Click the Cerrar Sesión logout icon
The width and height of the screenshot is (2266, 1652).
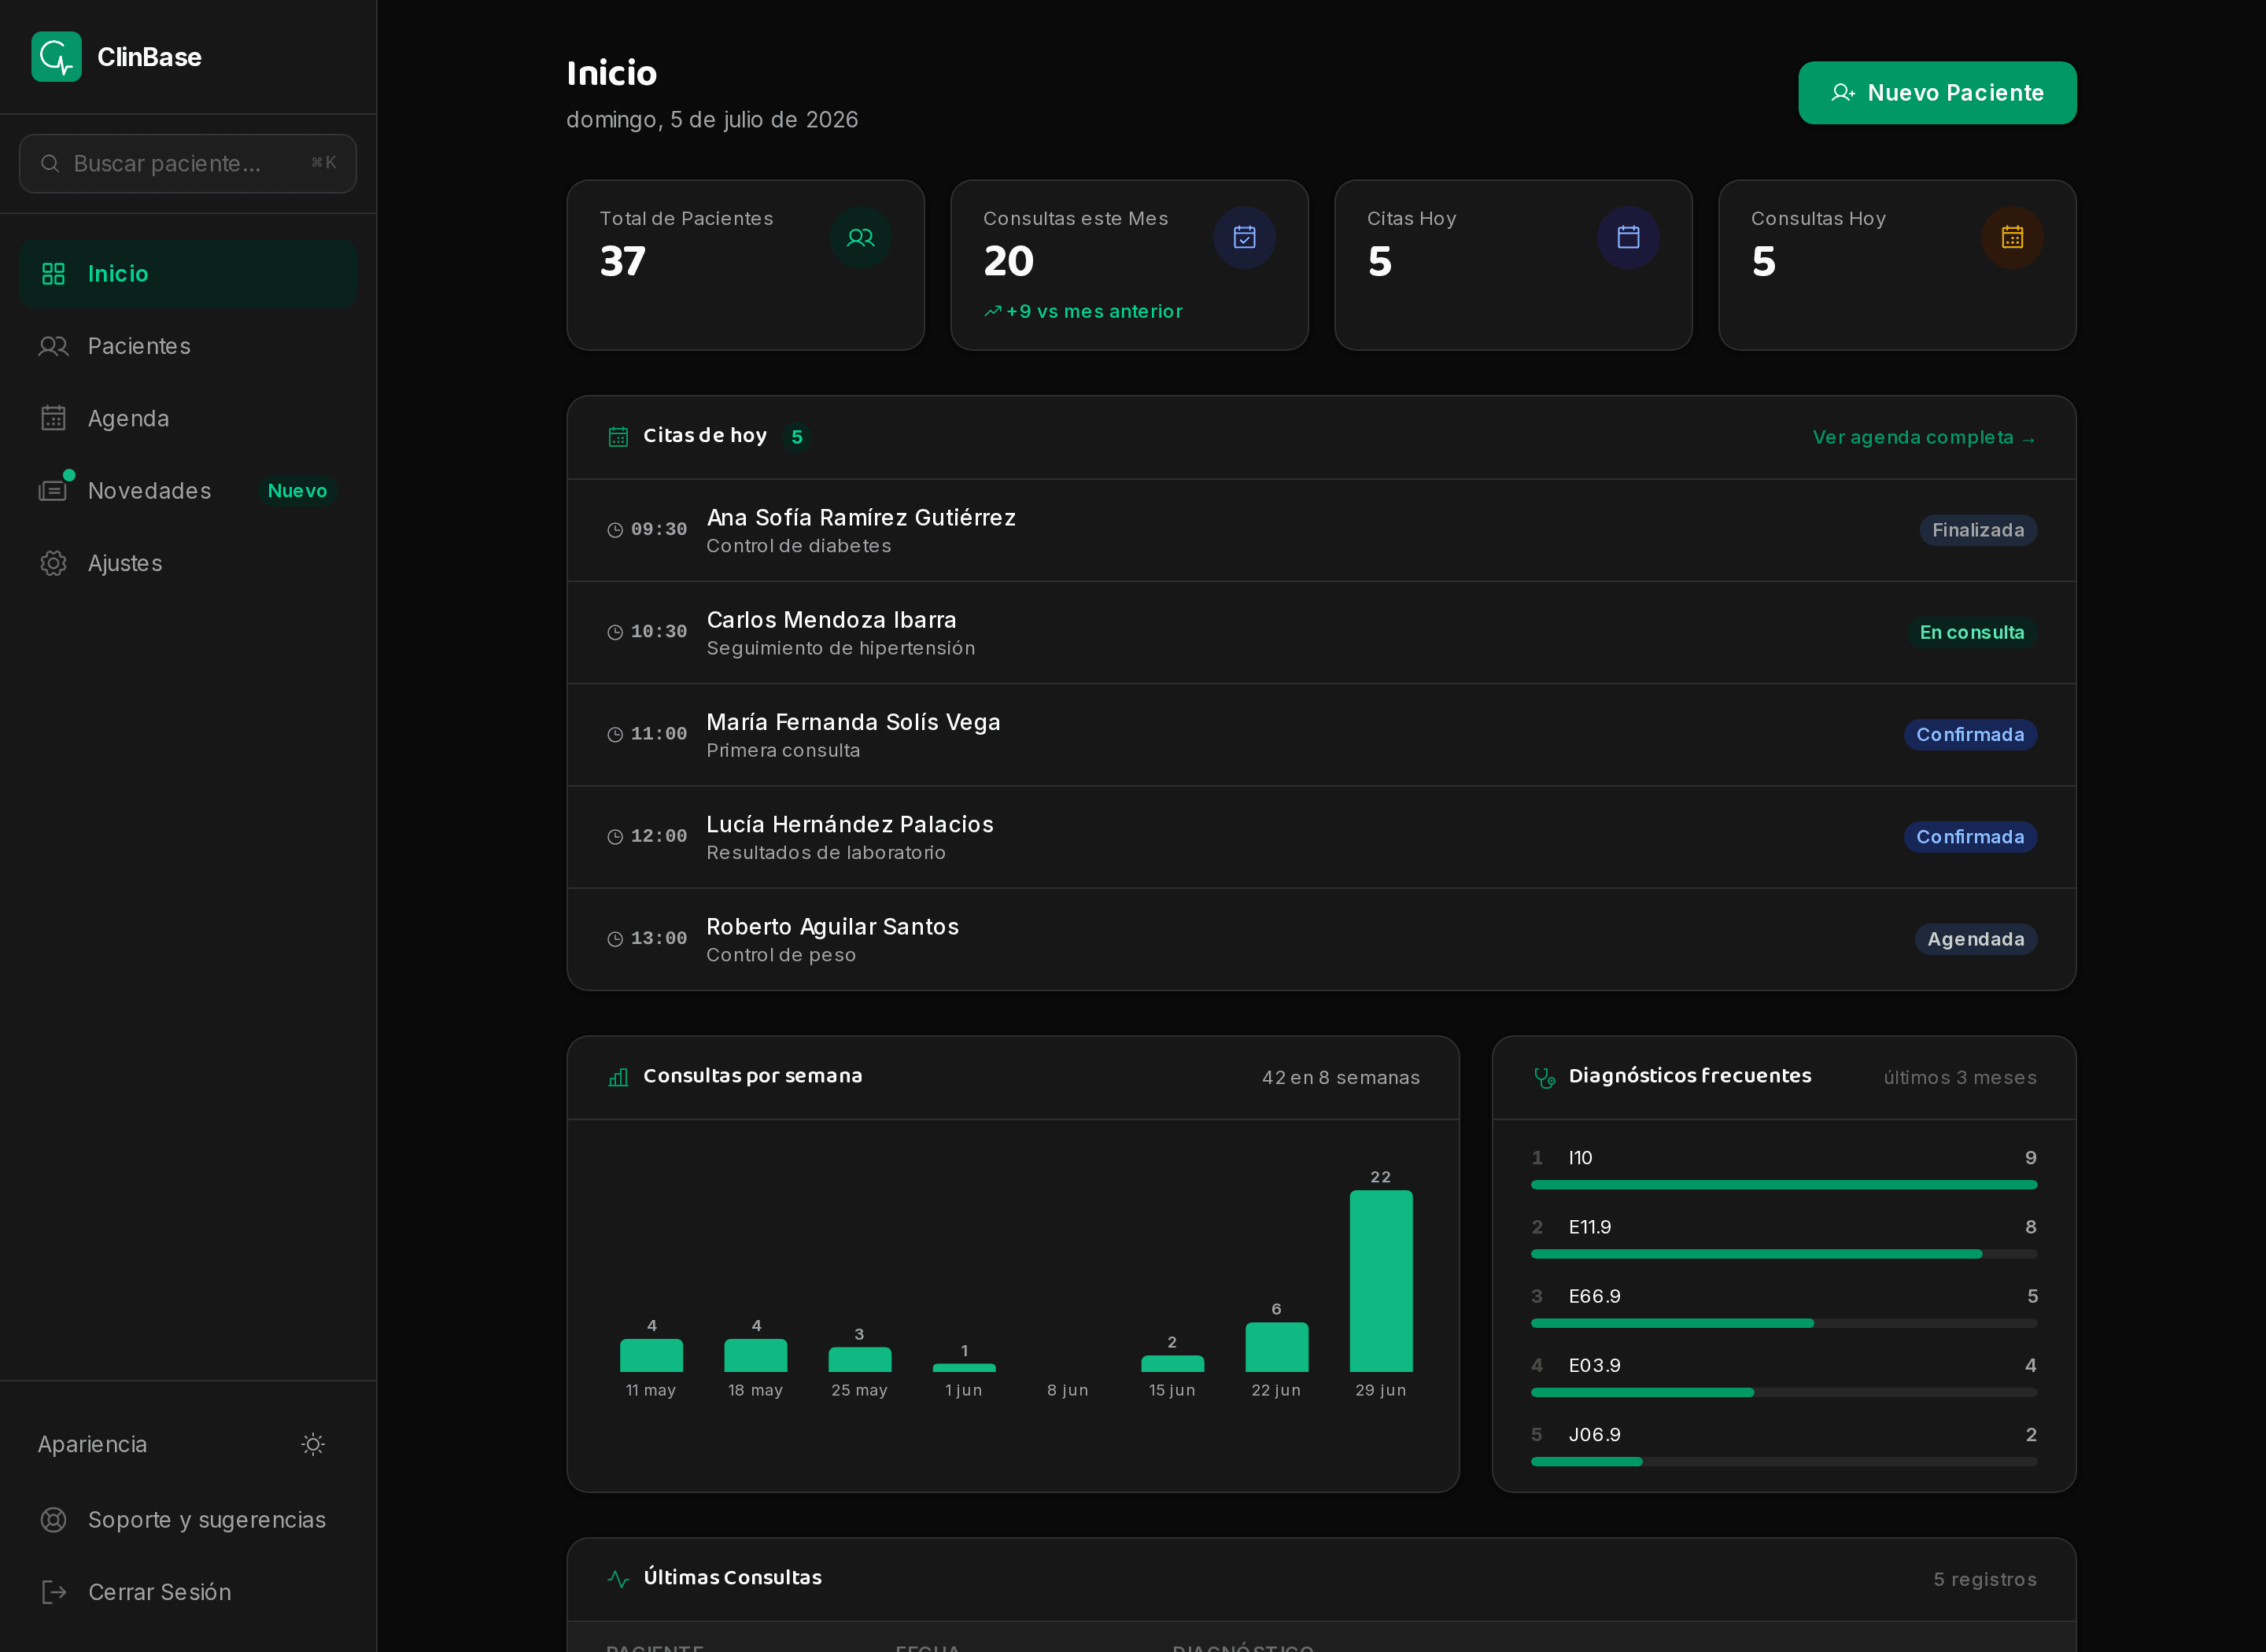tap(53, 1592)
